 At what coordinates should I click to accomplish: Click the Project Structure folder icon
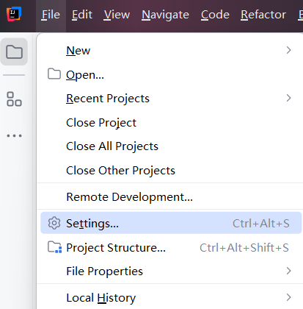pos(54,247)
